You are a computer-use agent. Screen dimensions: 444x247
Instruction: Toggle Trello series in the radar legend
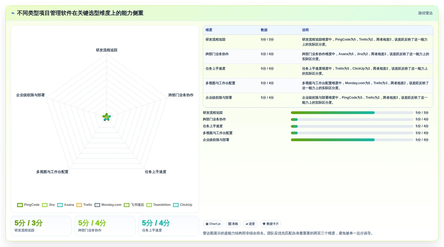[x=84, y=205]
